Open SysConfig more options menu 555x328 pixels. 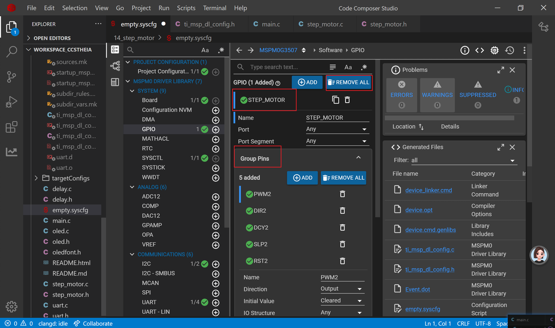point(524,50)
